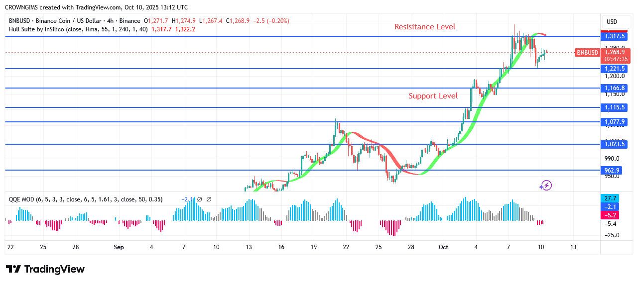Open the USD currency selector
Screen dimensions: 638x284
[x=611, y=22]
